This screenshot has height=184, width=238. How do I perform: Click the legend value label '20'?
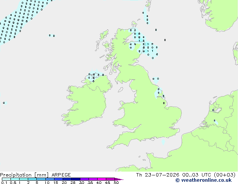(x=64, y=182)
